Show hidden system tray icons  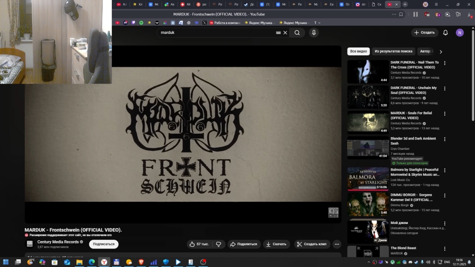pyautogui.click(x=369, y=262)
